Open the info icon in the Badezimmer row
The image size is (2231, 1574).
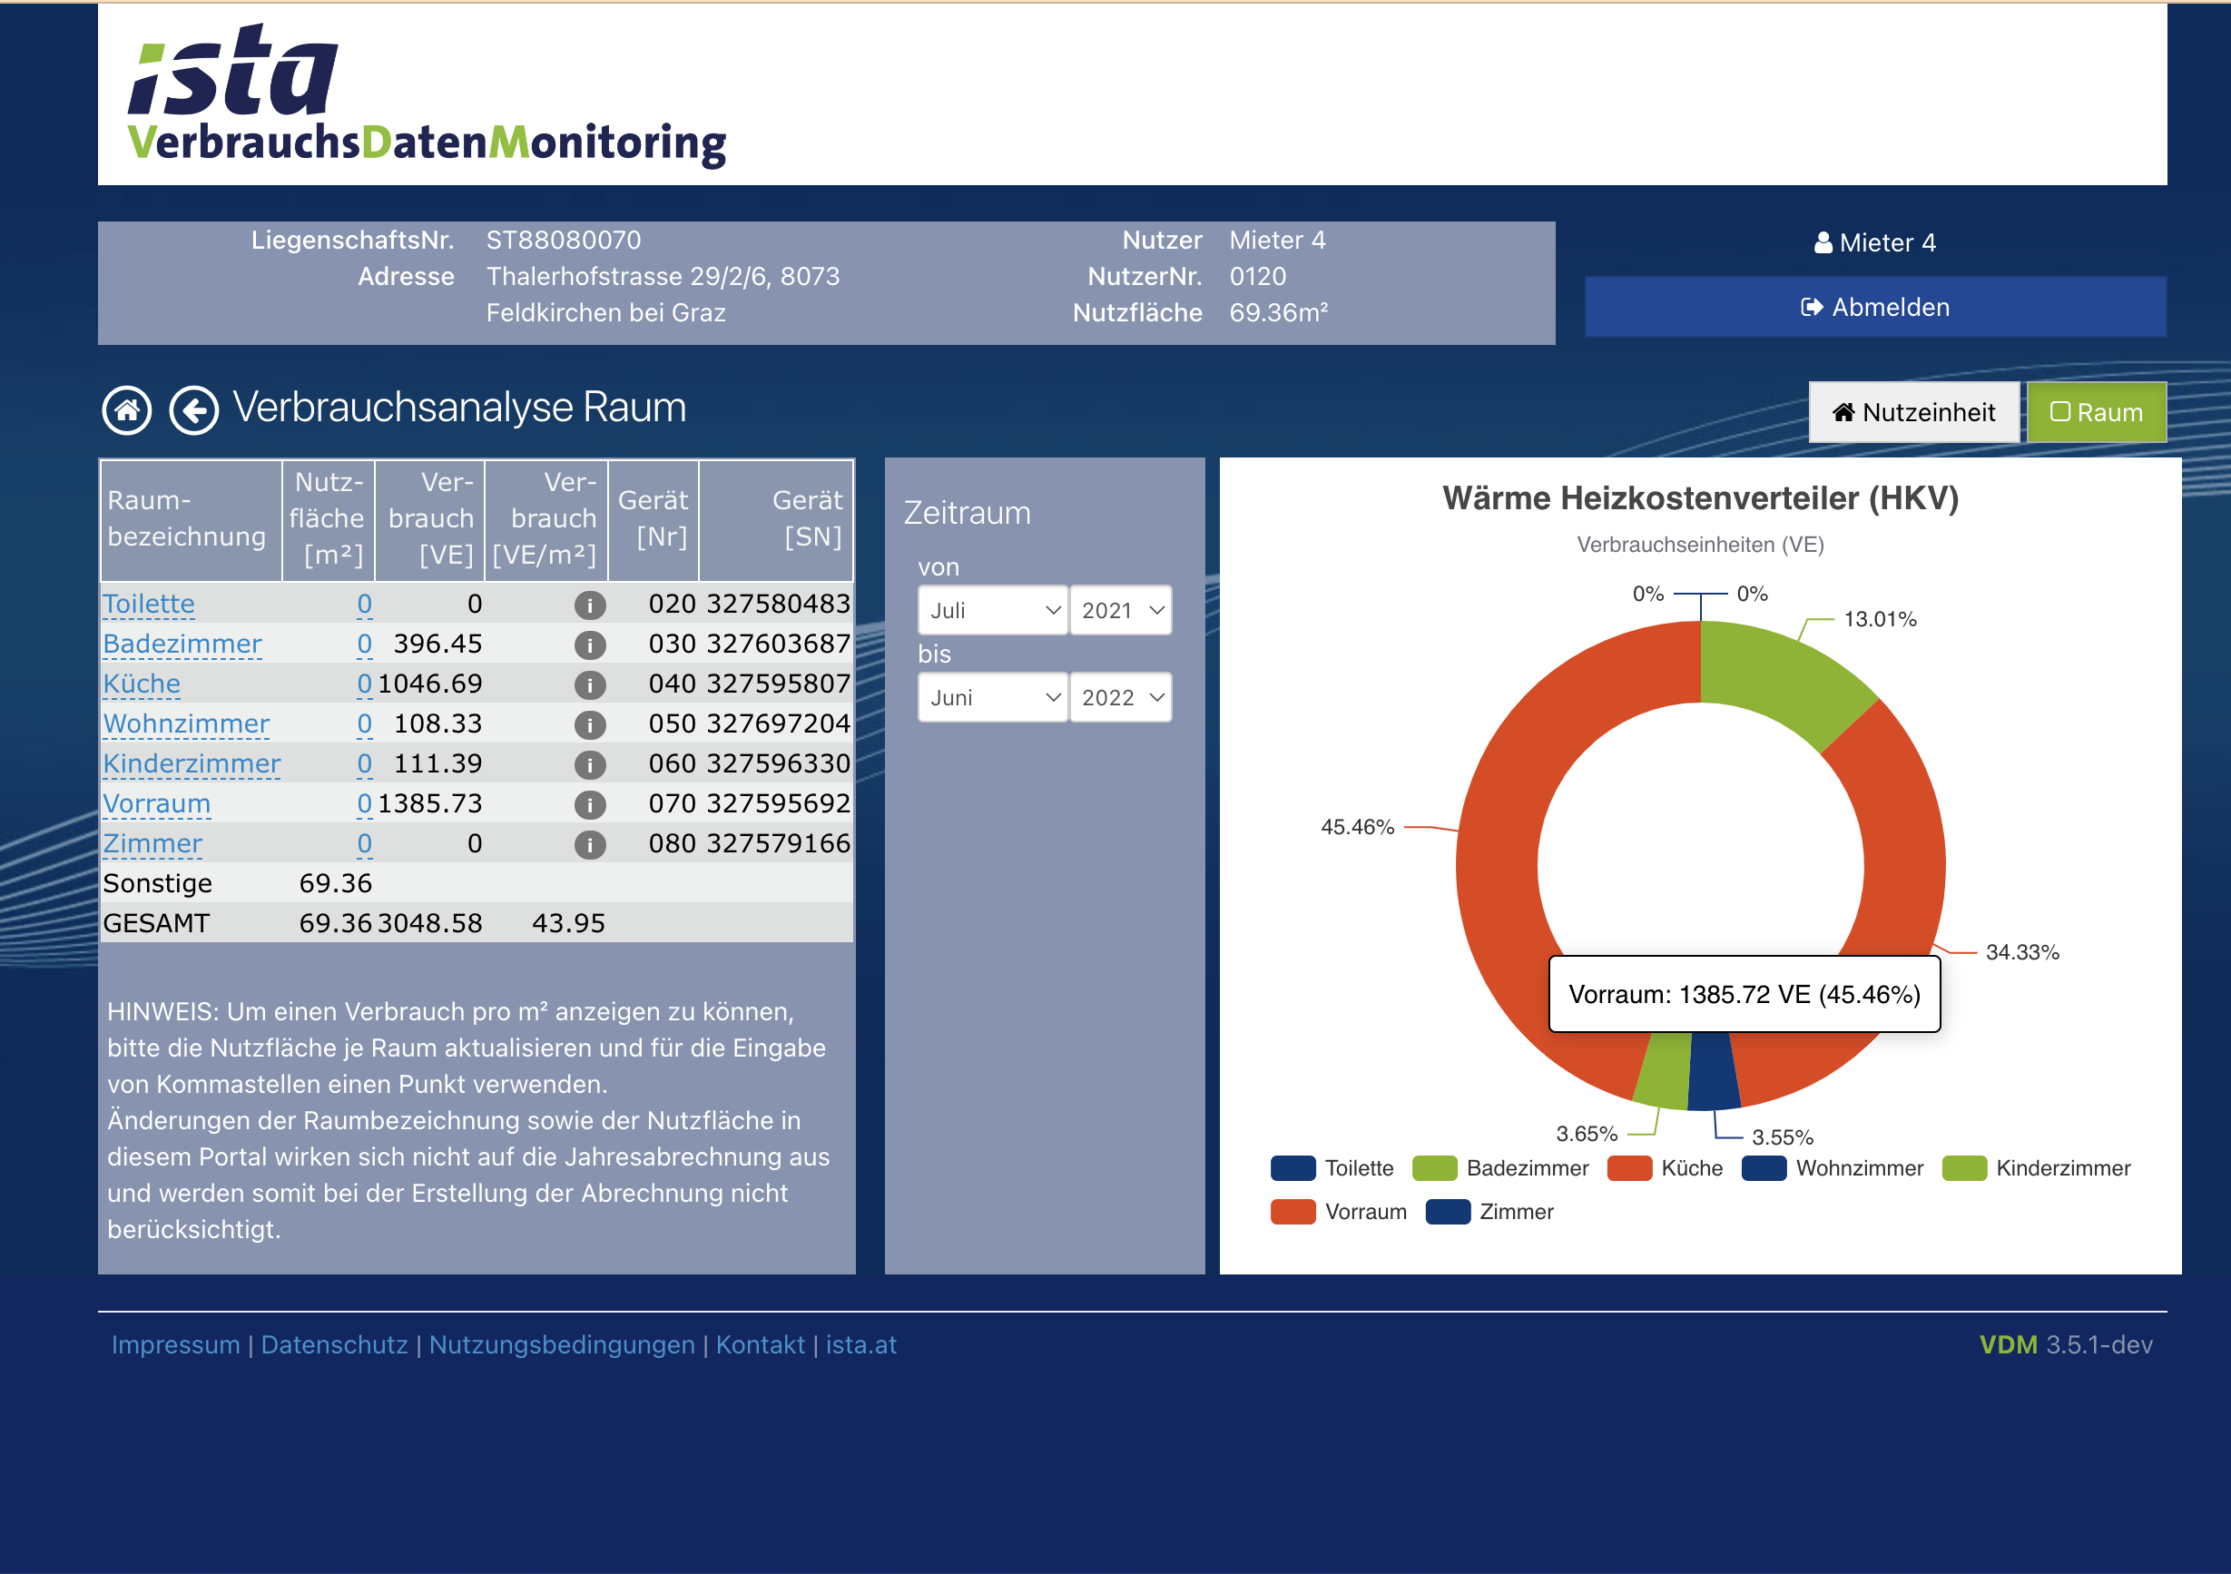point(589,644)
